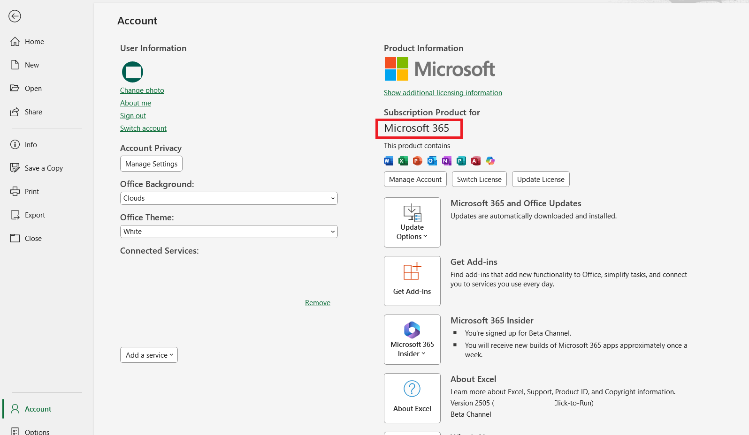The height and width of the screenshot is (435, 749).
Task: Click the Microsoft 365 product name text
Action: pos(416,128)
